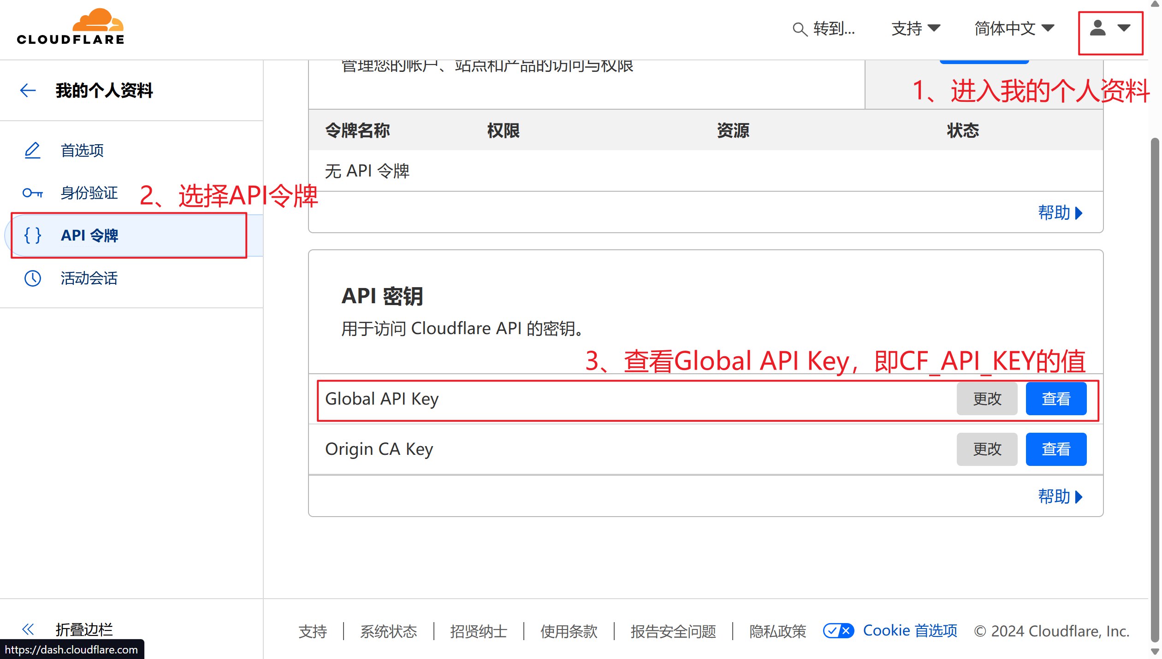Collapse sidebar with double chevron icon
Viewport: 1162px width, 659px height.
click(x=28, y=629)
